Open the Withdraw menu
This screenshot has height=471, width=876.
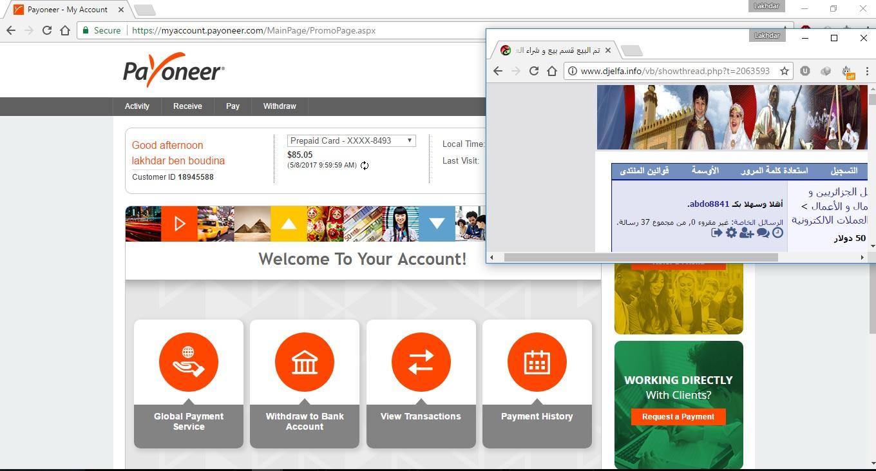tap(280, 106)
